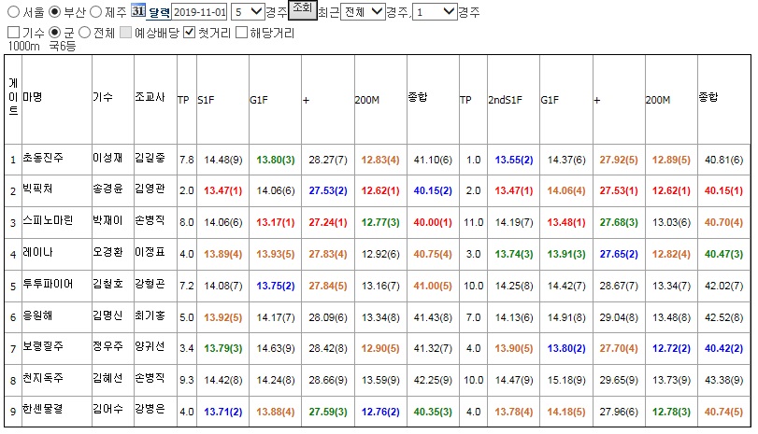
Task: Click the 달력 link
Action: point(159,12)
